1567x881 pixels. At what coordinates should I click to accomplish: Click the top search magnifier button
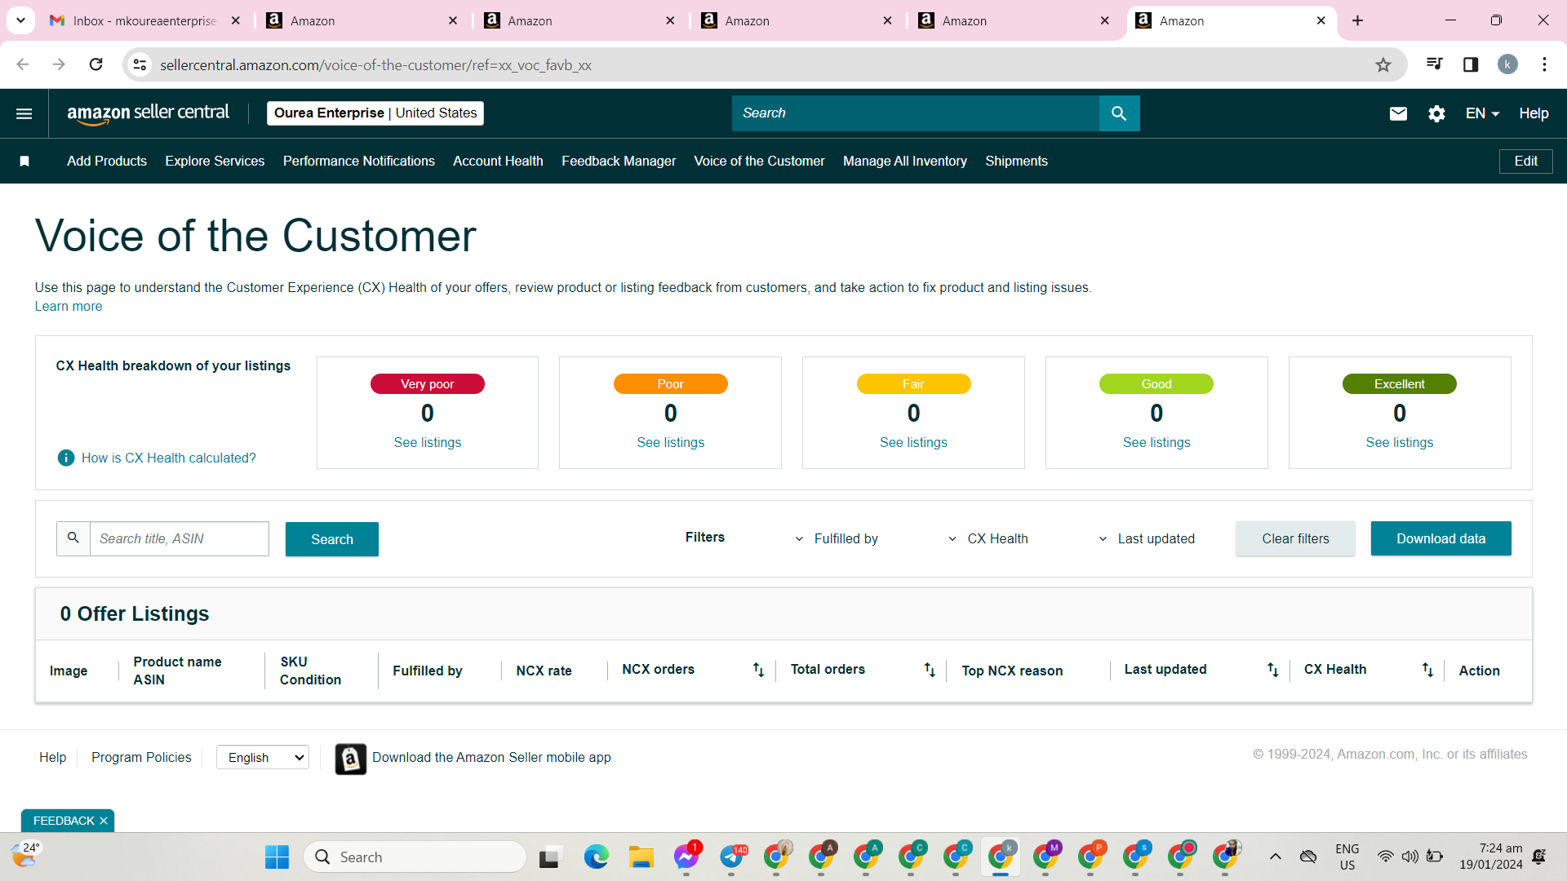1119,113
